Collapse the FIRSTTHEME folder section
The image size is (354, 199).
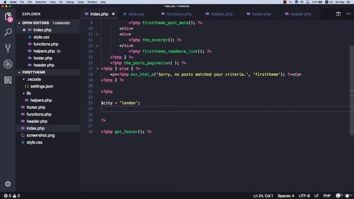(x=19, y=72)
